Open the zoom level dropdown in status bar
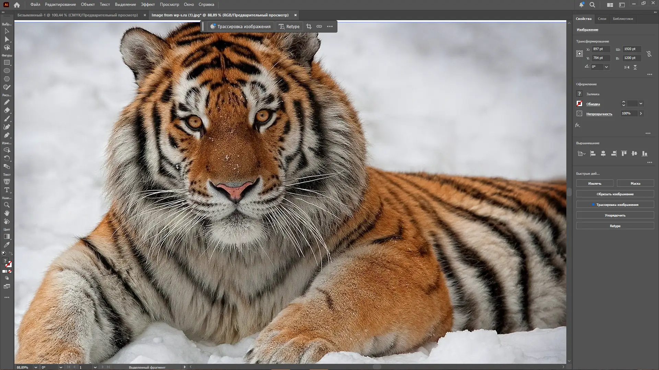The height and width of the screenshot is (370, 659). [36, 367]
